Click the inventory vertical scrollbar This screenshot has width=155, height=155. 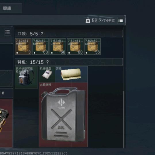click(124, 119)
